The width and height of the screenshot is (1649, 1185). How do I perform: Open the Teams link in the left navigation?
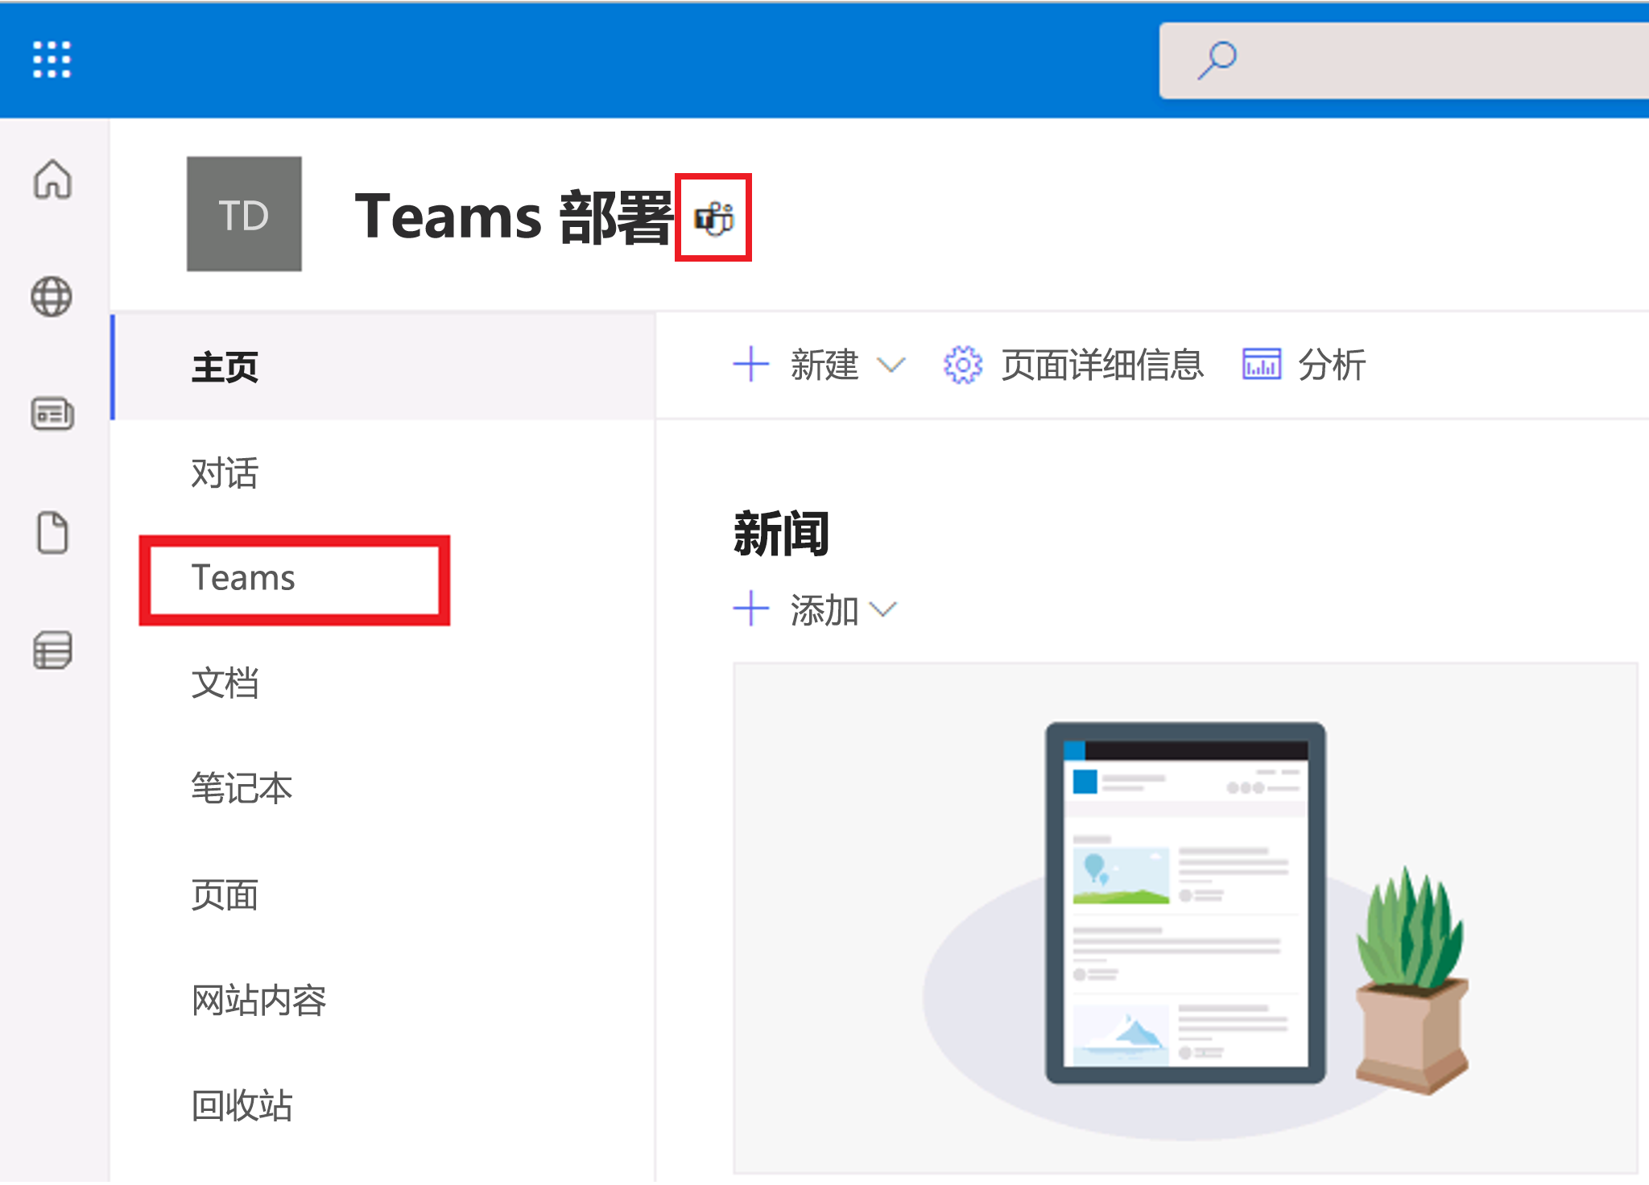tap(243, 578)
